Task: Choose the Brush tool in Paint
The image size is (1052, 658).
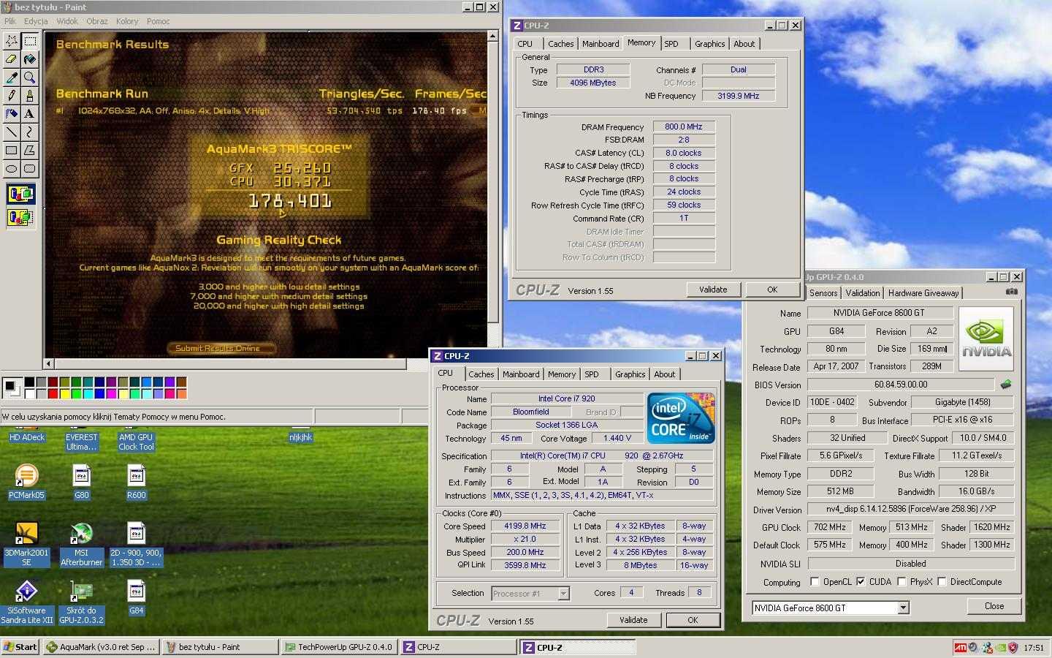Action: click(x=30, y=95)
